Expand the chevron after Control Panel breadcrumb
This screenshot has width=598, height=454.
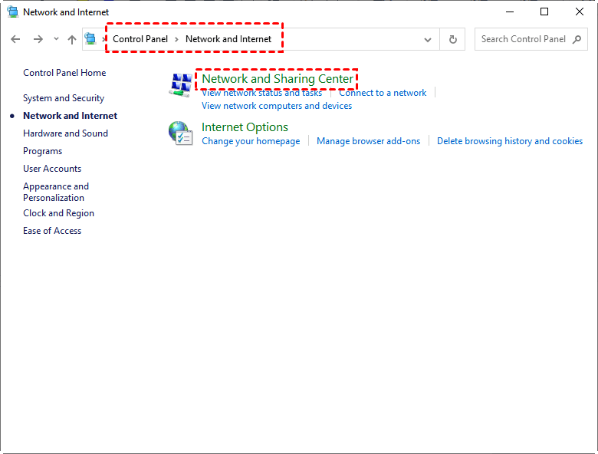click(176, 39)
